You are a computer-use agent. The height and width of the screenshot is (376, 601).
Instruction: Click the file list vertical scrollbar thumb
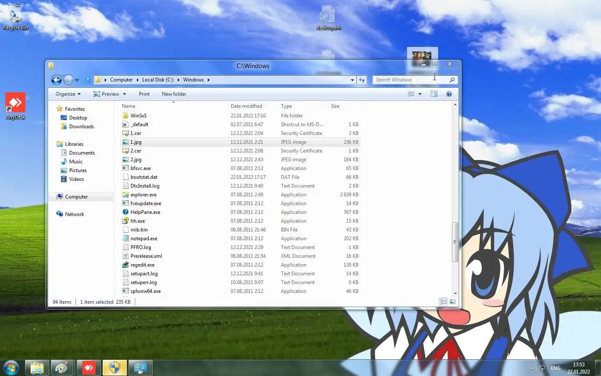(455, 242)
